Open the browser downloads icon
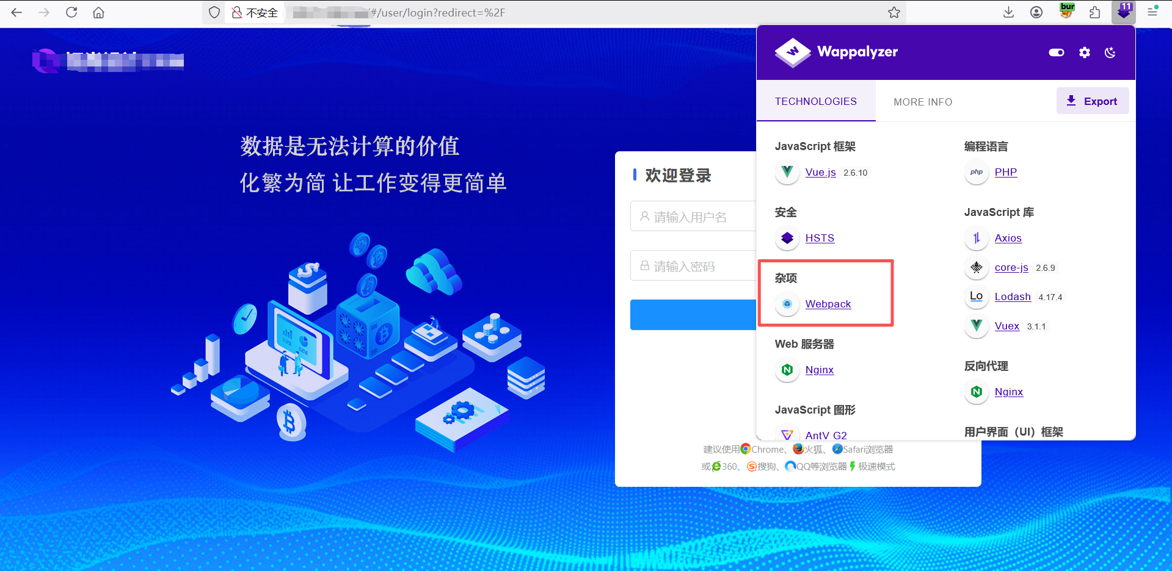1172x571 pixels. [x=1008, y=12]
